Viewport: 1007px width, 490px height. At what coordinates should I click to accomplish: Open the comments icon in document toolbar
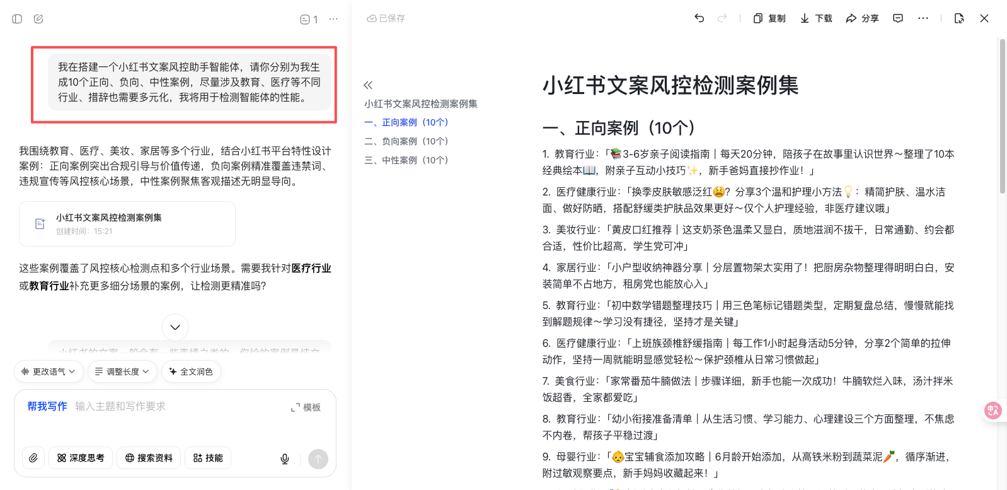pyautogui.click(x=898, y=18)
